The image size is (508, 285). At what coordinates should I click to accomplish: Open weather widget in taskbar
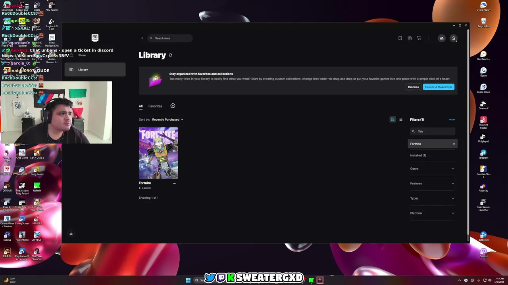tap(10, 280)
